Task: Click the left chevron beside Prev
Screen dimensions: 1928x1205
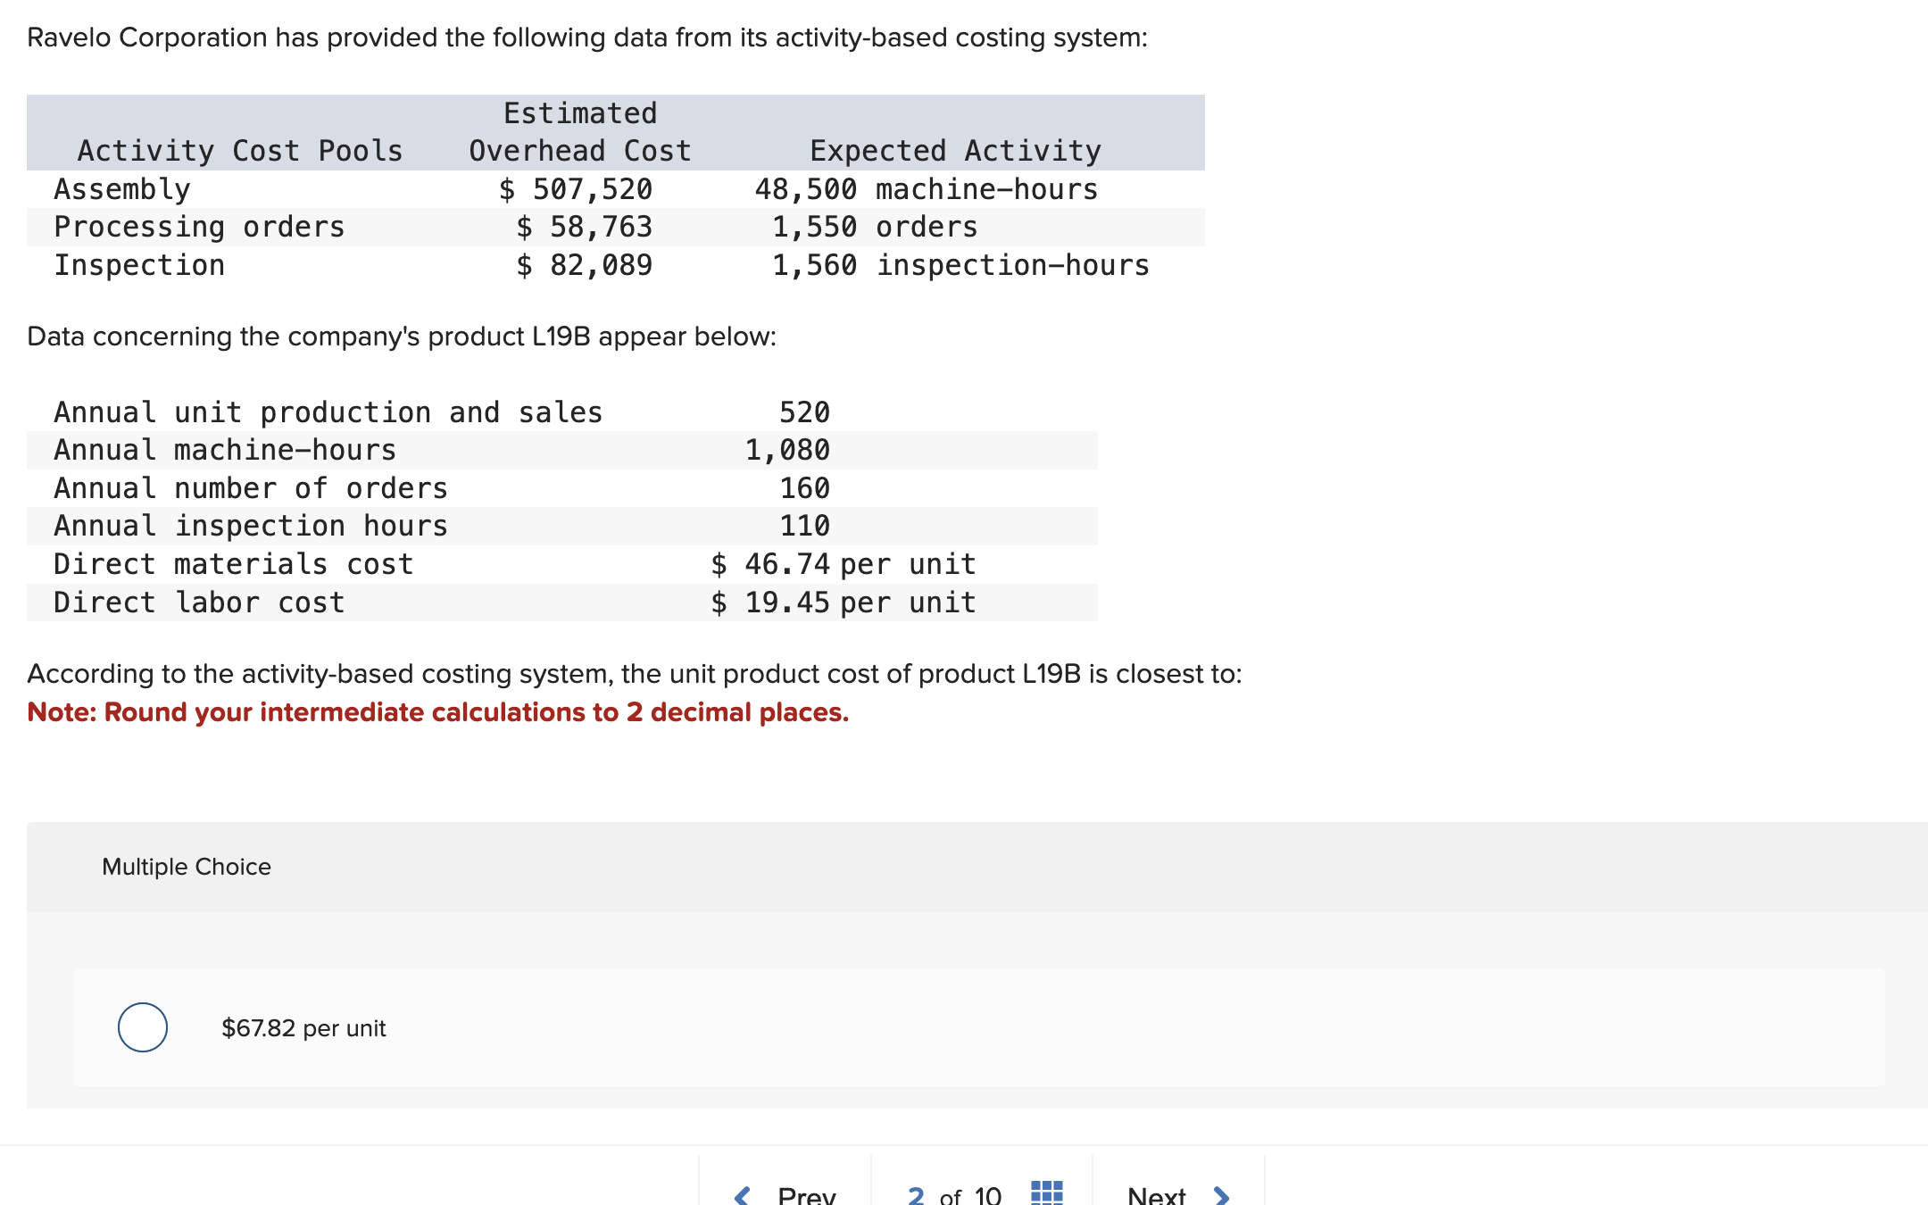Action: click(x=742, y=1195)
